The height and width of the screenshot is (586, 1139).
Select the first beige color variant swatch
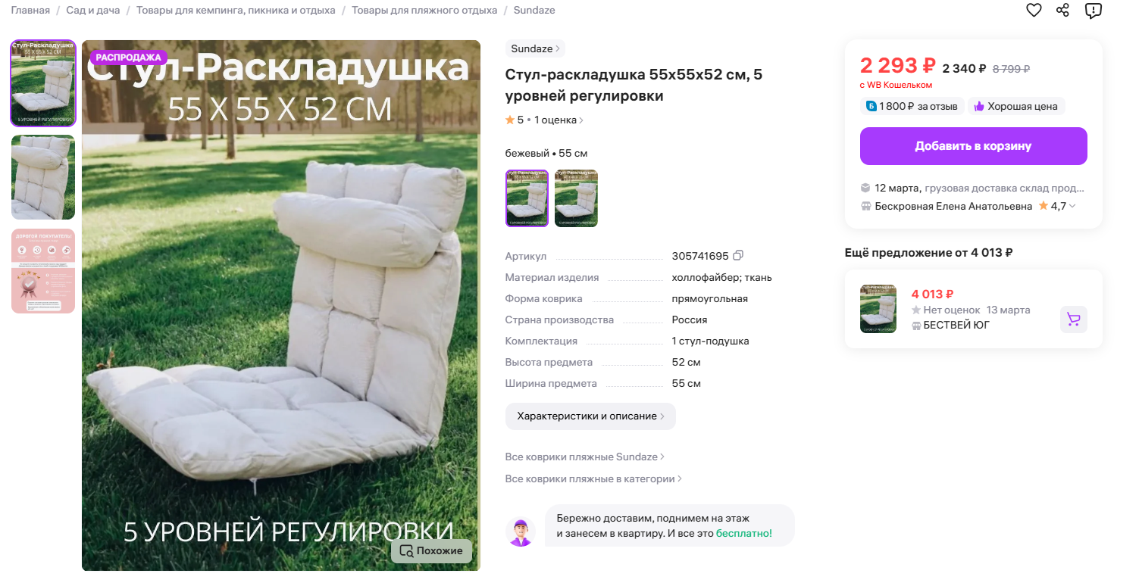(527, 198)
